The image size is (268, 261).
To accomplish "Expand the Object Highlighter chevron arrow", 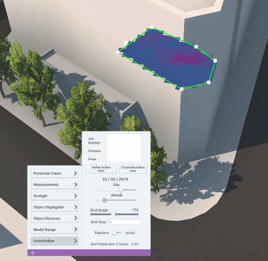I will pos(75,207).
